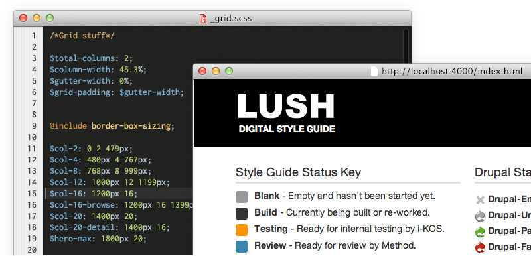Click the Drupal-Fa label in the Drupal list

(x=509, y=247)
